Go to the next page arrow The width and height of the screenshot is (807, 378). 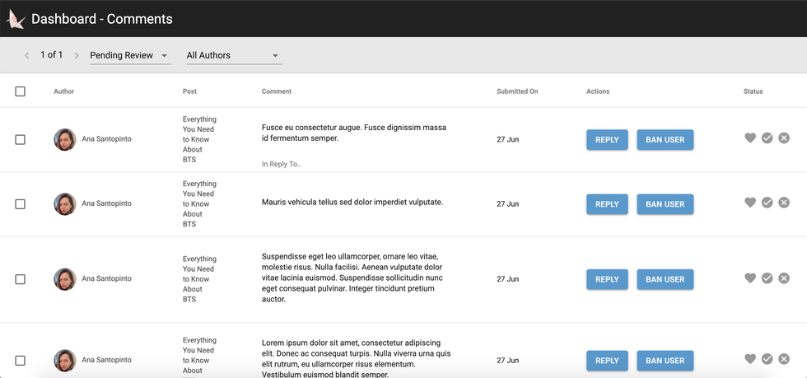tap(77, 55)
